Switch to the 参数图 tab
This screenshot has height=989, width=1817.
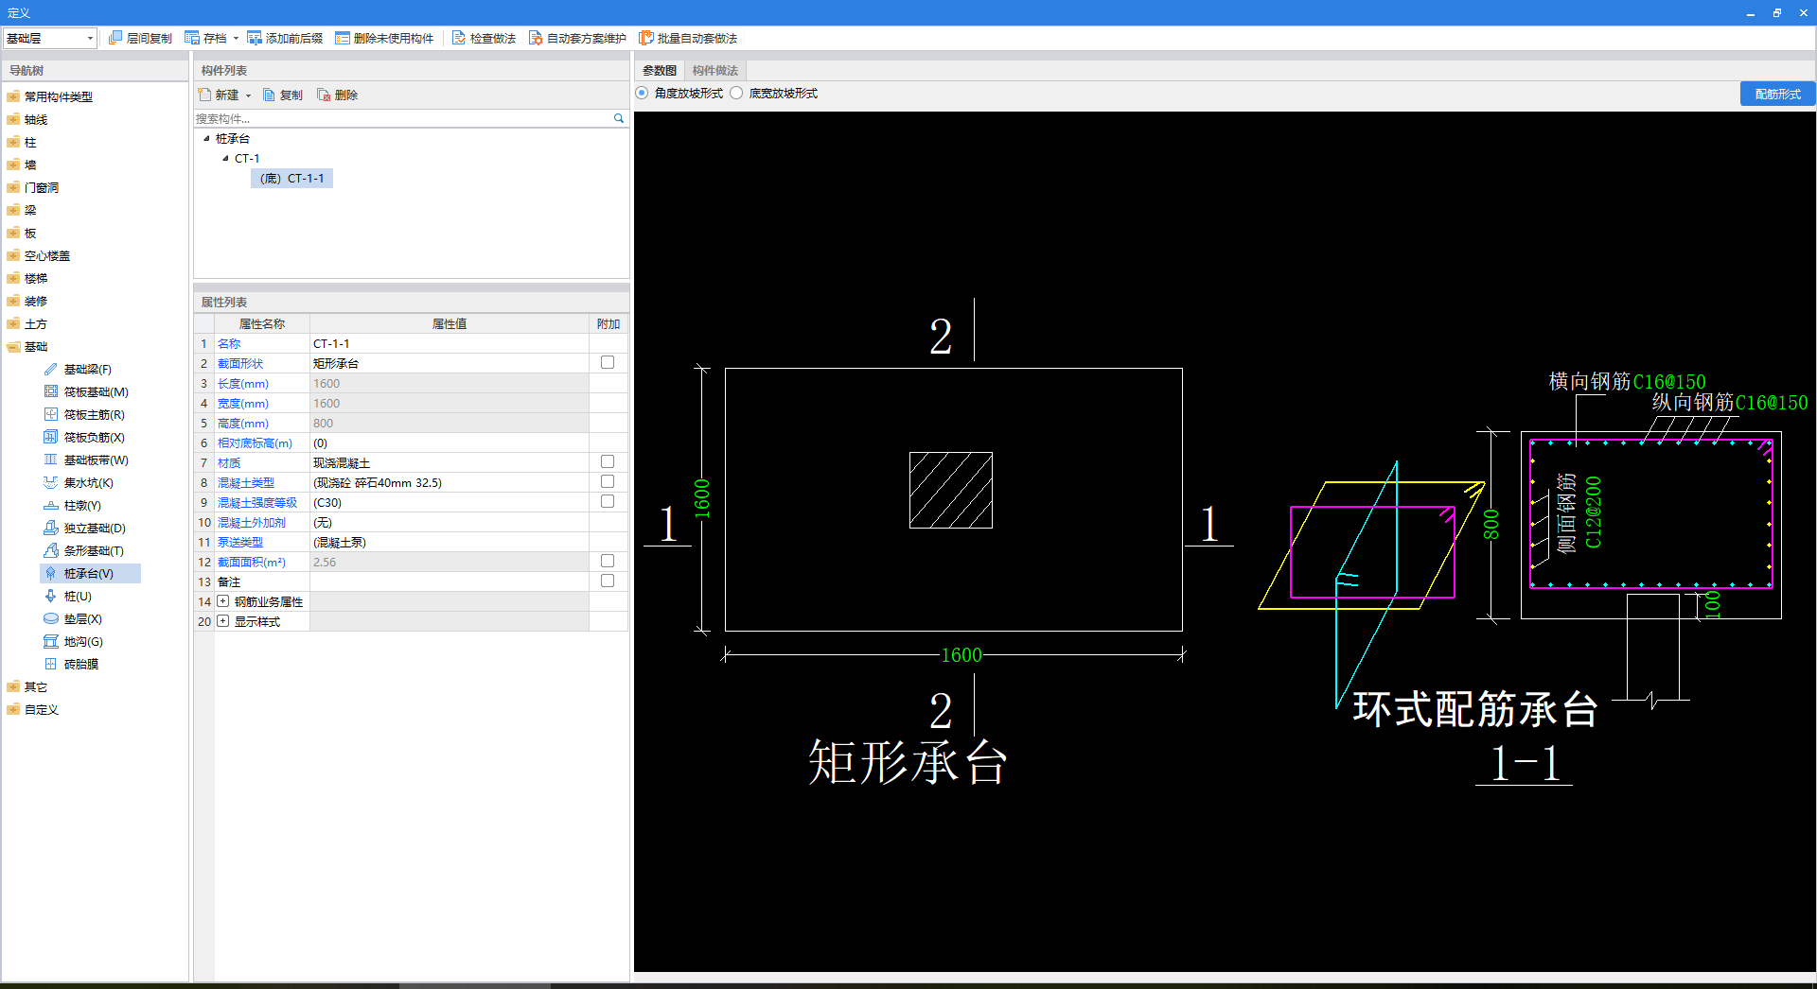click(659, 71)
